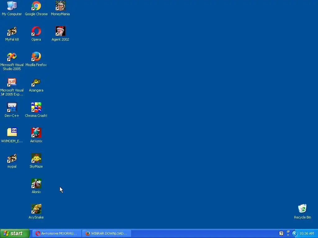Open the Start menu

15,233
